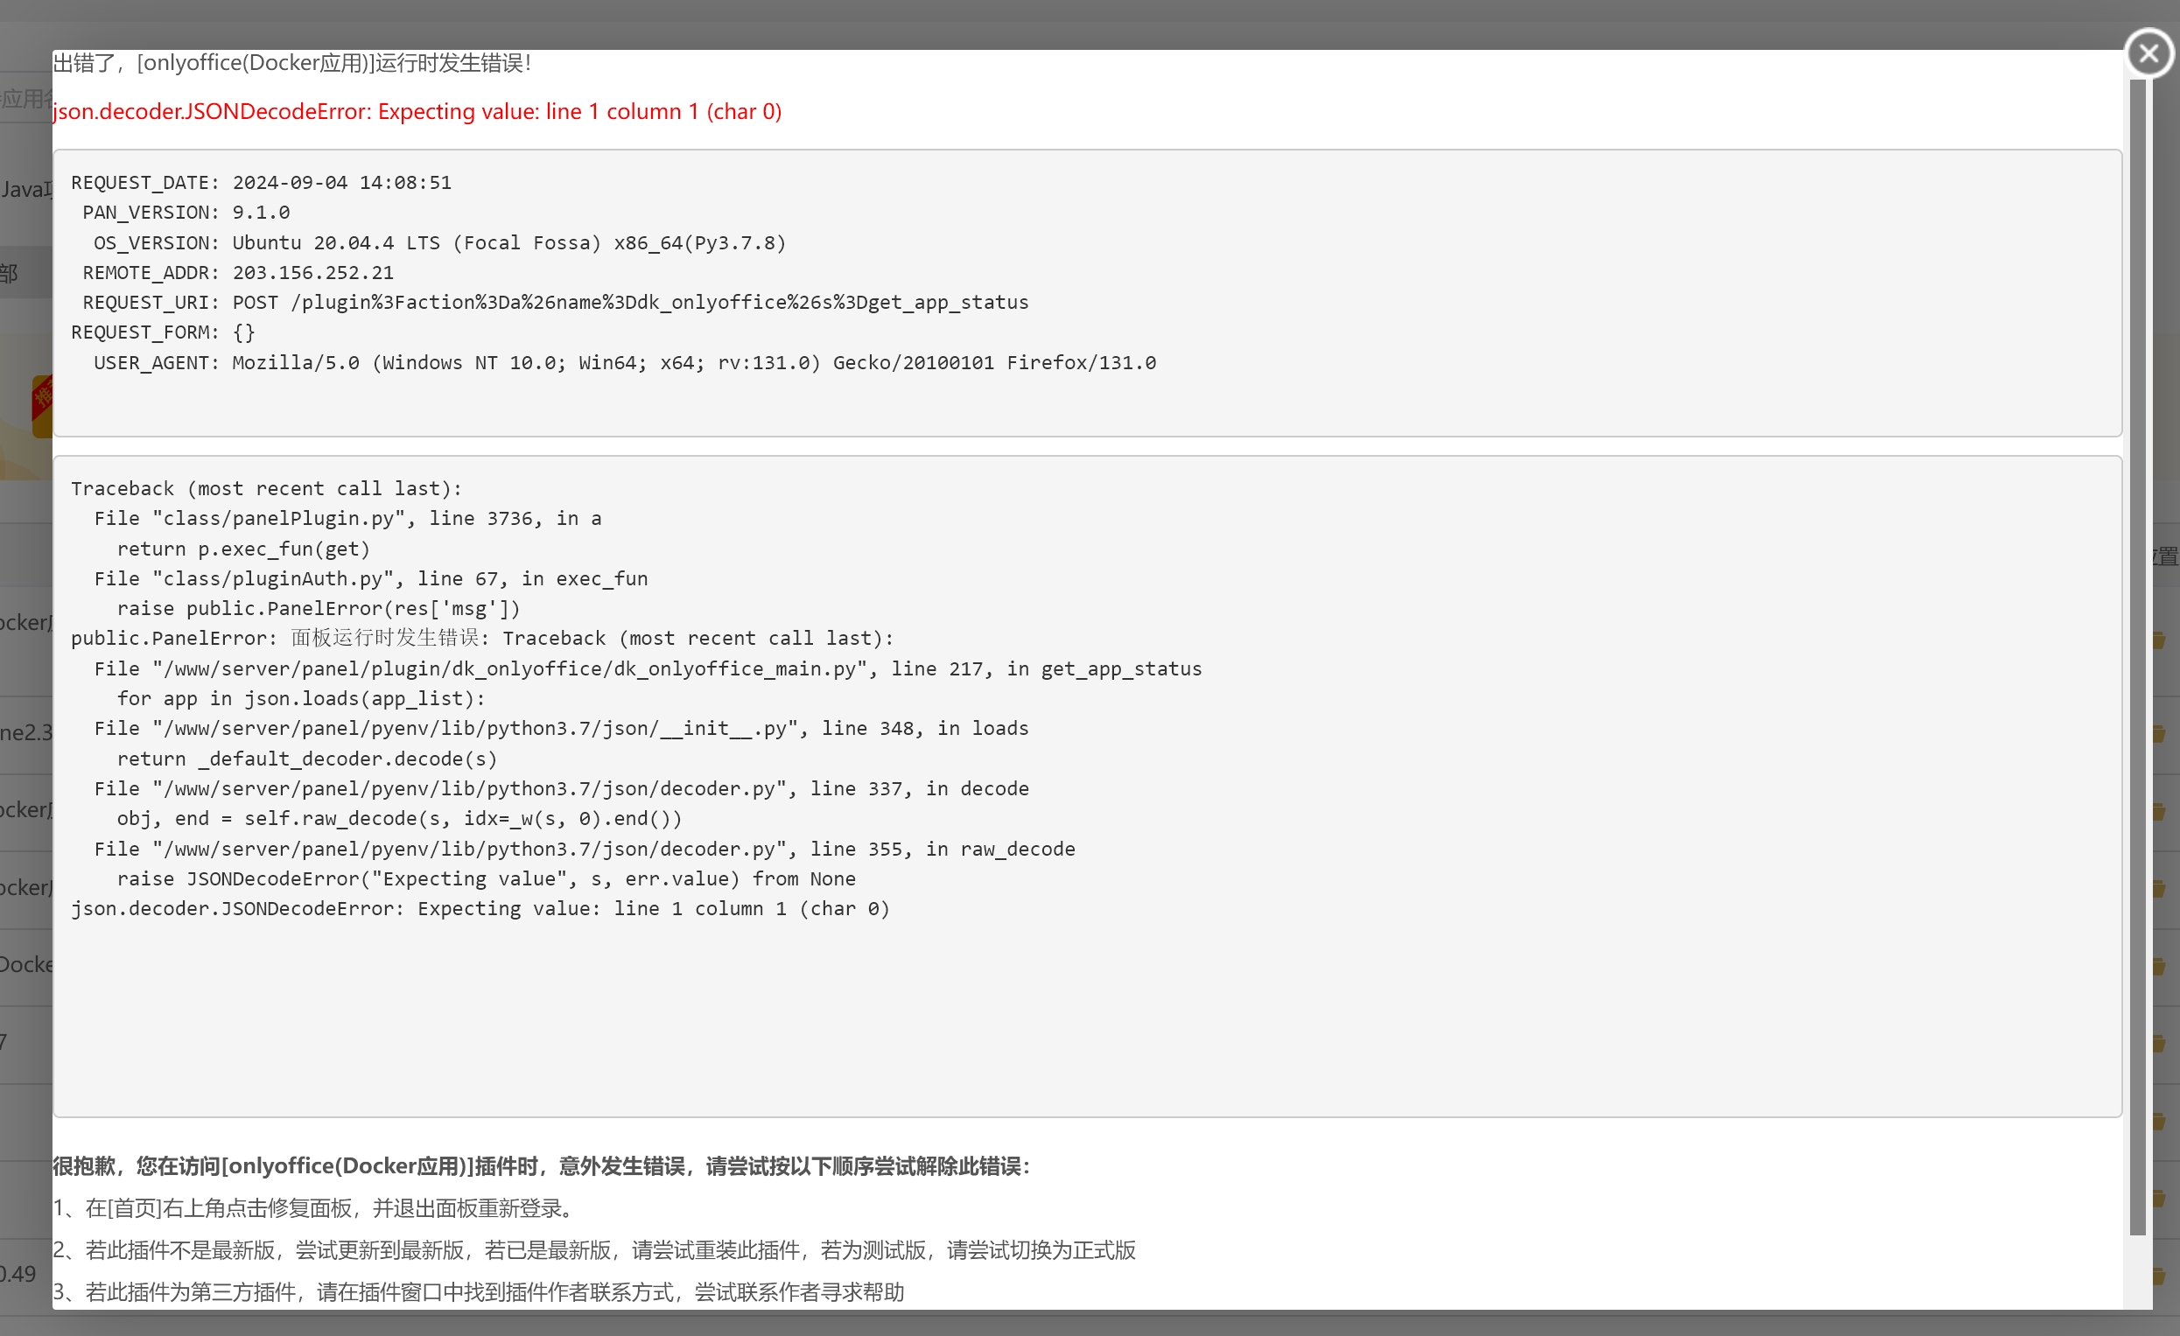
Task: Click troubleshooting step 2 about updating plugin
Action: (594, 1250)
